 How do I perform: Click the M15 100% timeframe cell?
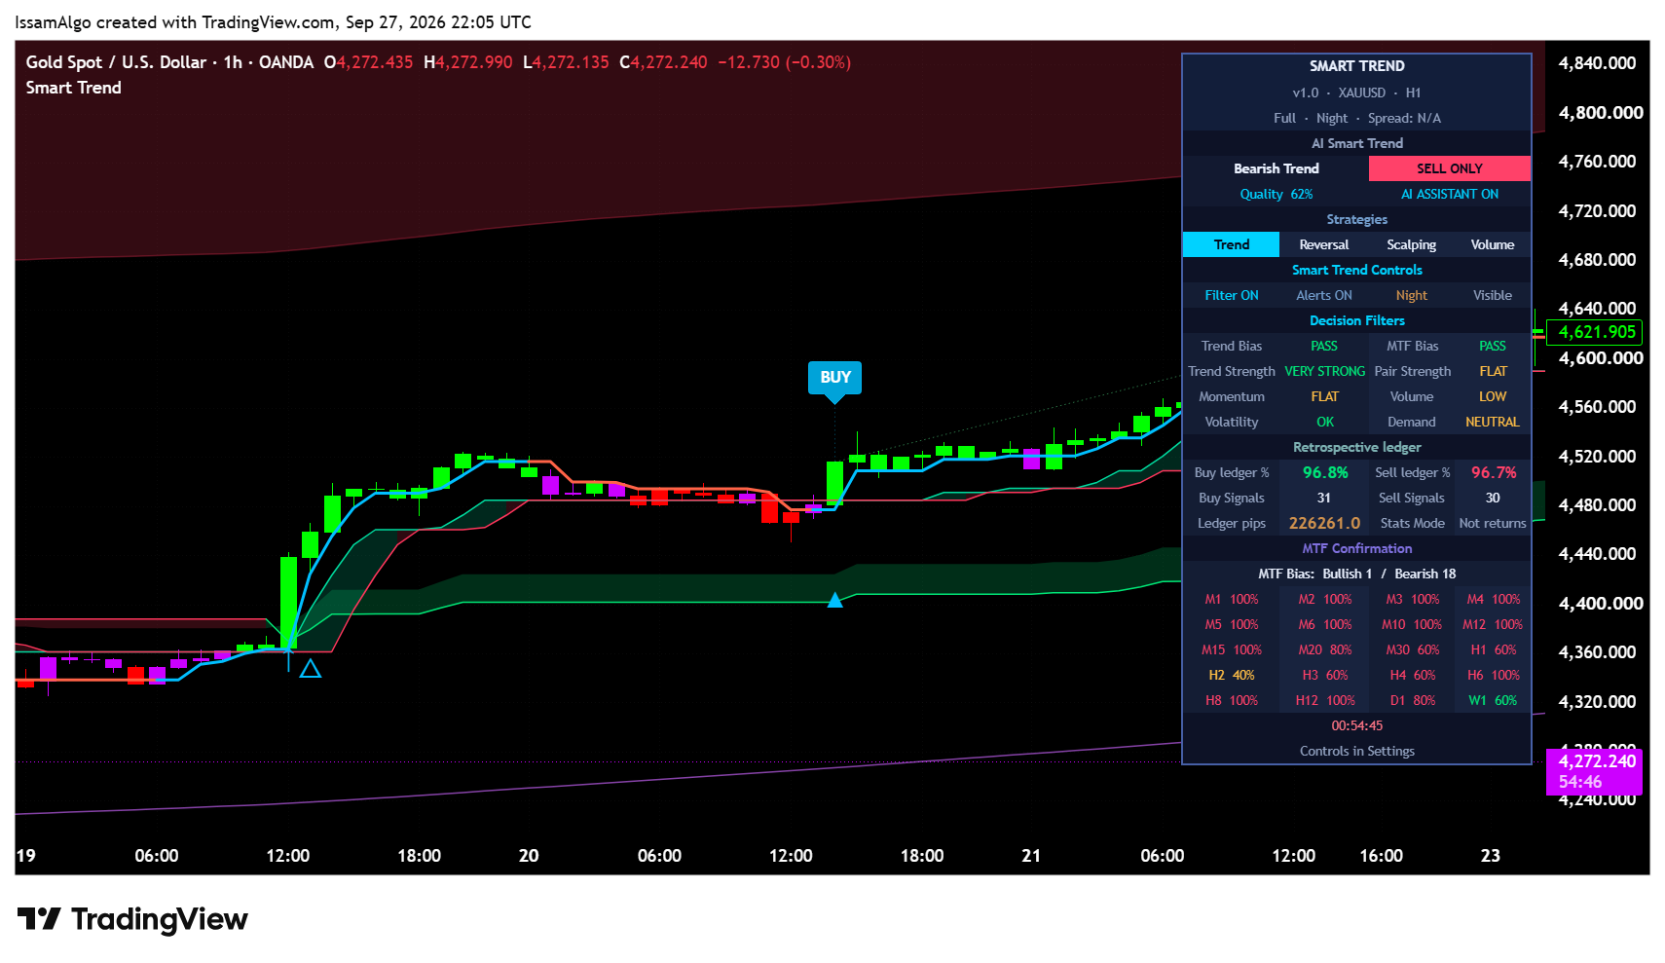click(1231, 649)
